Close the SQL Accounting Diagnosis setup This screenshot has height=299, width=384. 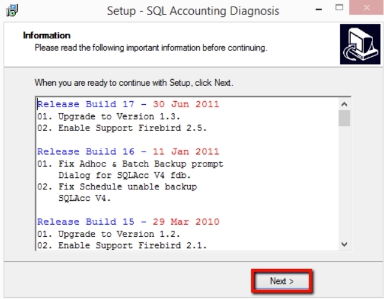pyautogui.click(x=366, y=10)
